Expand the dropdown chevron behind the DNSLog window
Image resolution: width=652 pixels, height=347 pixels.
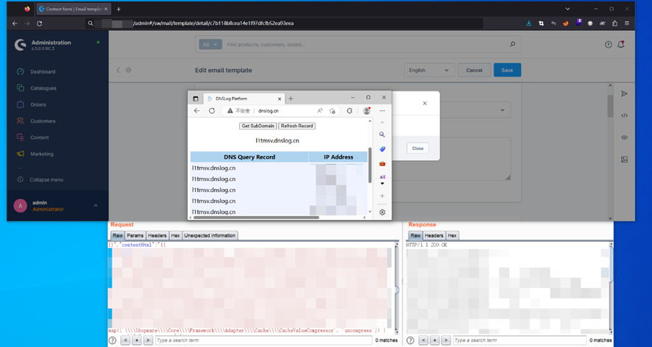pos(503,110)
